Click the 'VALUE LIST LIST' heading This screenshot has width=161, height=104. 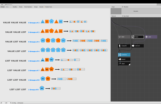click(17, 51)
